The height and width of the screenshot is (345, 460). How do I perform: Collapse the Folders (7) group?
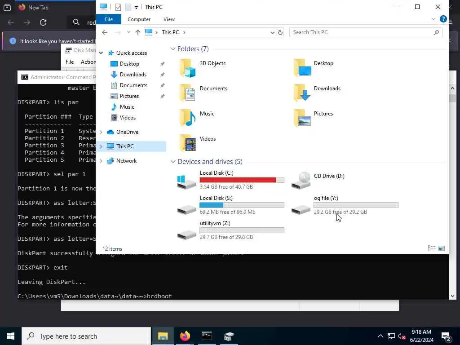[173, 49]
